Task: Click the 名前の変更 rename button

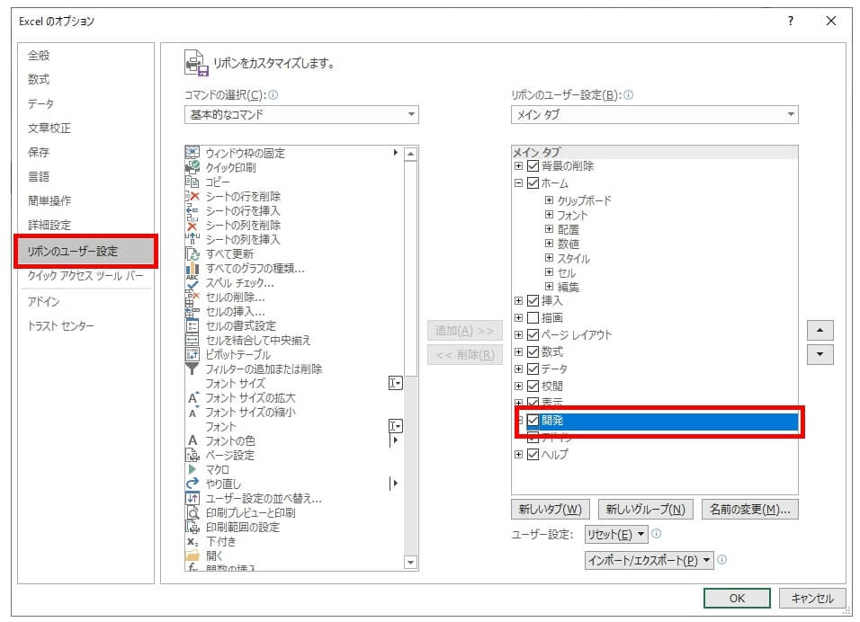Action: [749, 509]
